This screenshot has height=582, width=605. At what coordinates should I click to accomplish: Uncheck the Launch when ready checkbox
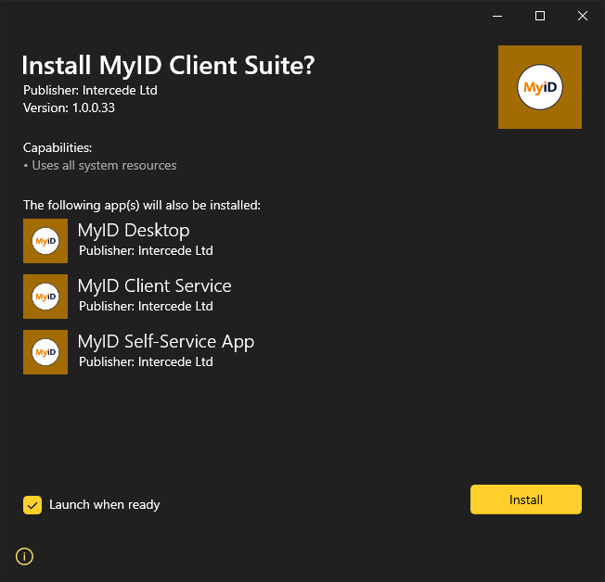point(32,505)
